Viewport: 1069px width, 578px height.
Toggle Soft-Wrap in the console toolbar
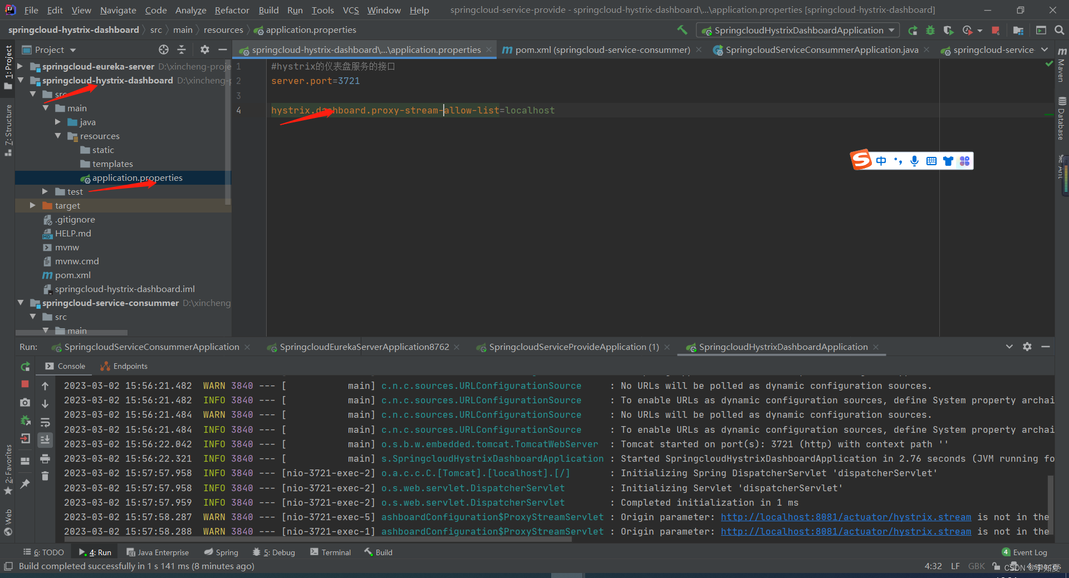coord(45,422)
